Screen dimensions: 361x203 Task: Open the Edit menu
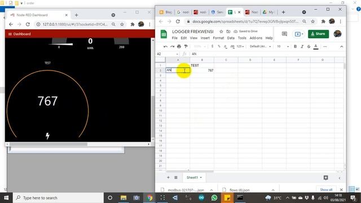183,38
